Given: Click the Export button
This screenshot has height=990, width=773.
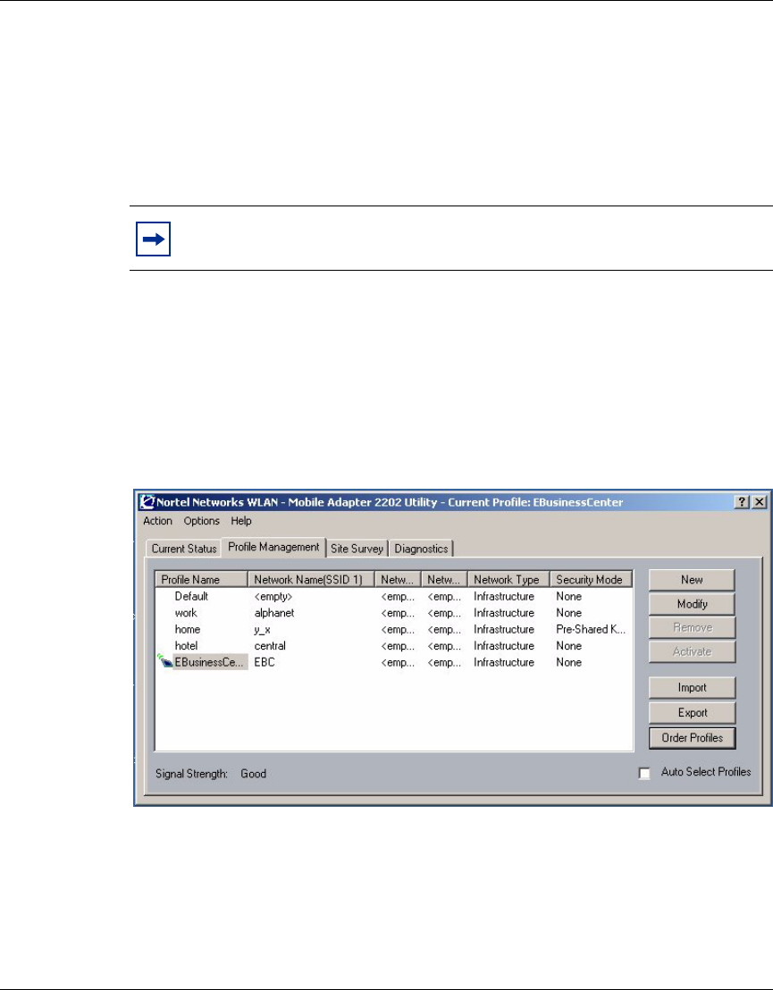Looking at the screenshot, I should pyautogui.click(x=692, y=712).
